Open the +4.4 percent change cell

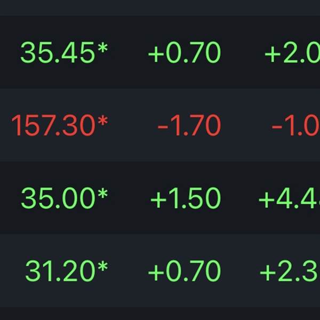[x=289, y=198]
